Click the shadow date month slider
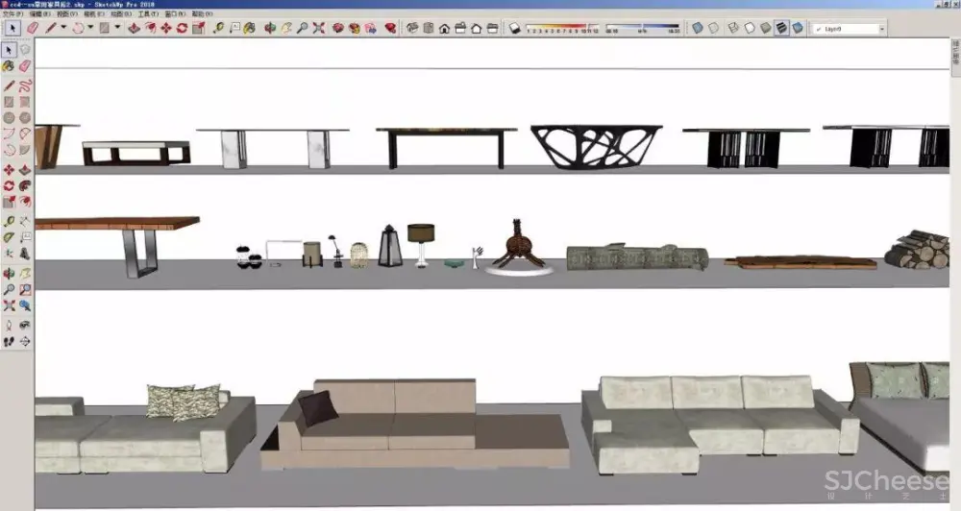Screen dimensions: 961x511 pyautogui.click(x=561, y=29)
